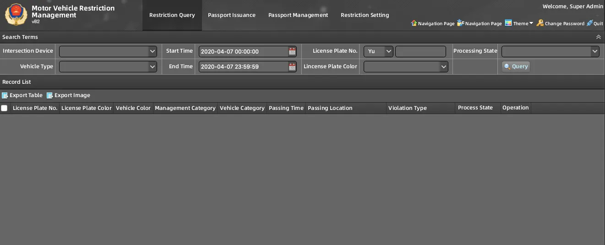Click the Change Password link

point(565,23)
